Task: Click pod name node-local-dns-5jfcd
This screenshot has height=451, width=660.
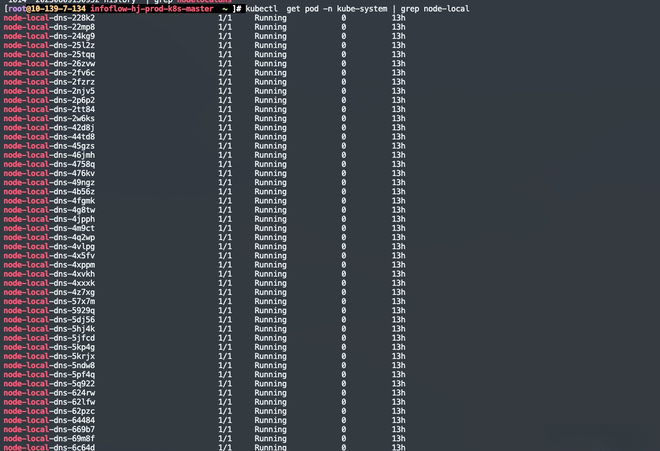Action: click(49, 338)
